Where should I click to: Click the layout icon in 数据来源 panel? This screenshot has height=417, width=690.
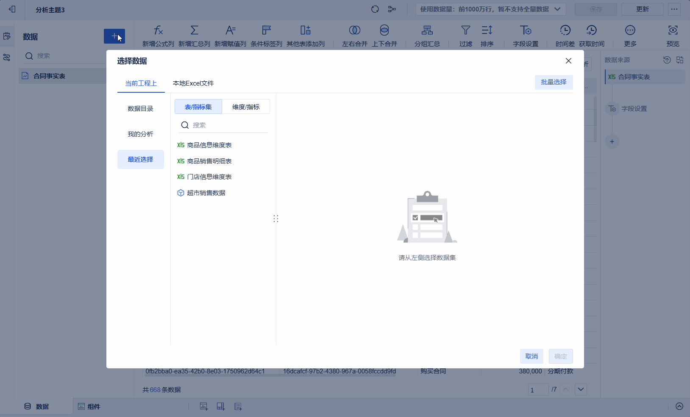pos(680,60)
